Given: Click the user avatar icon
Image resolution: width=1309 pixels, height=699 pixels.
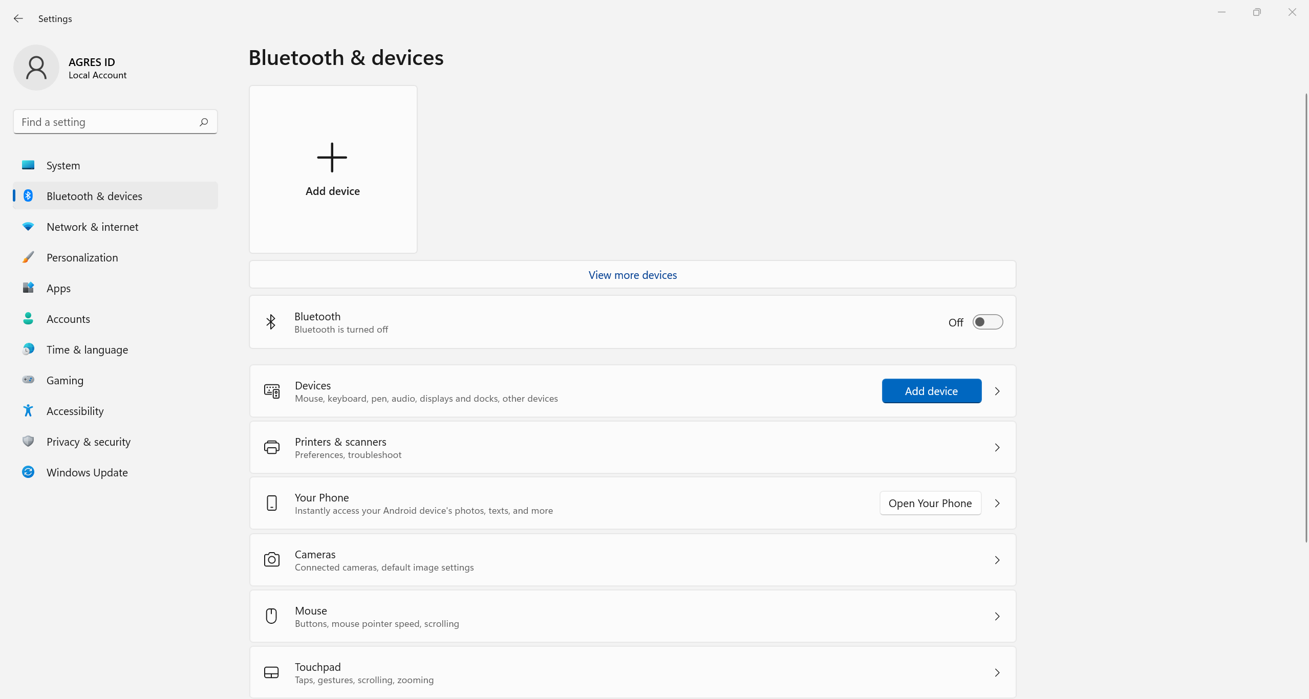Looking at the screenshot, I should pos(36,68).
